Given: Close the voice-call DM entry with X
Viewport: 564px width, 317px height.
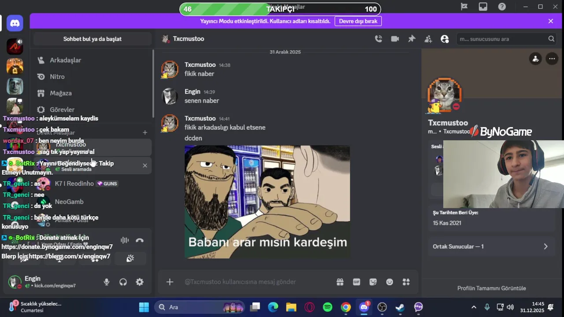Looking at the screenshot, I should point(145,166).
